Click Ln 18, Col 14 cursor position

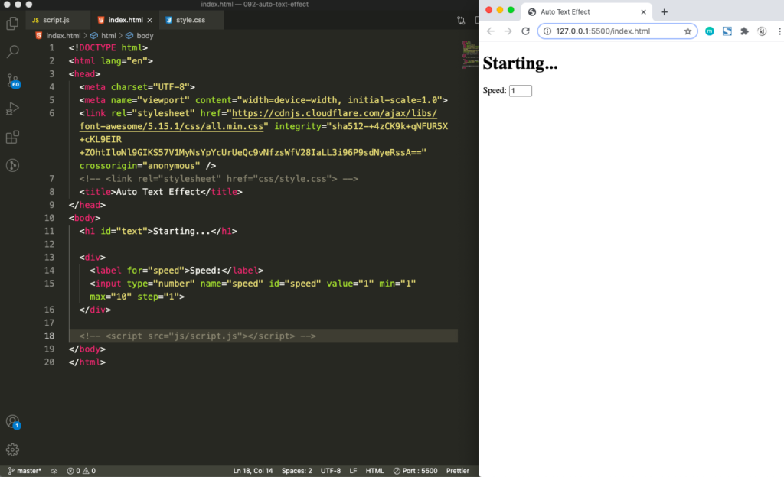point(253,471)
